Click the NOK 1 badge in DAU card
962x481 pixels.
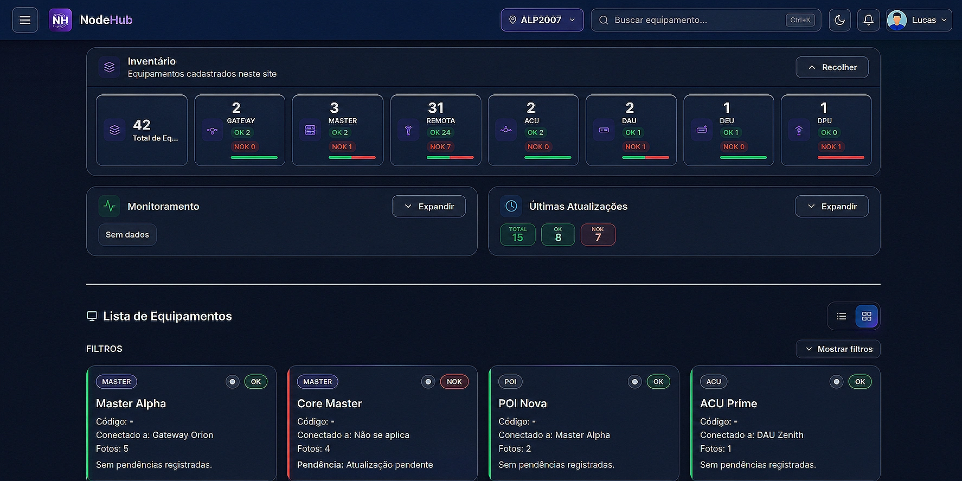pos(636,146)
